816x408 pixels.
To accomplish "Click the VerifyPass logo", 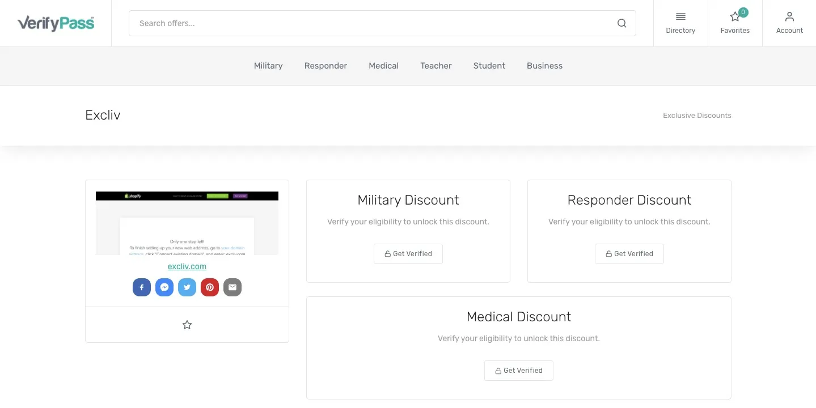I will tap(56, 23).
